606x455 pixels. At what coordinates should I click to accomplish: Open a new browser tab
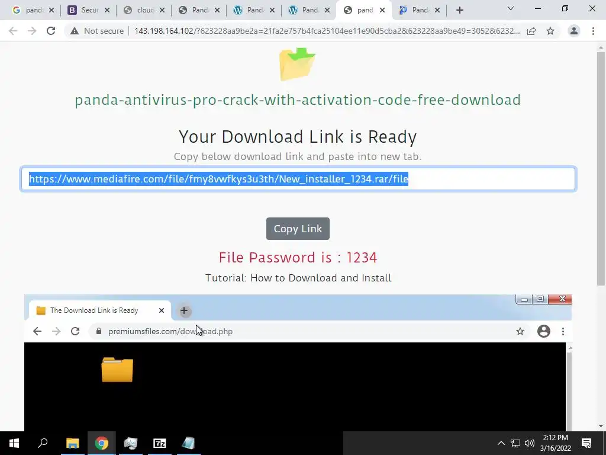pos(459,11)
